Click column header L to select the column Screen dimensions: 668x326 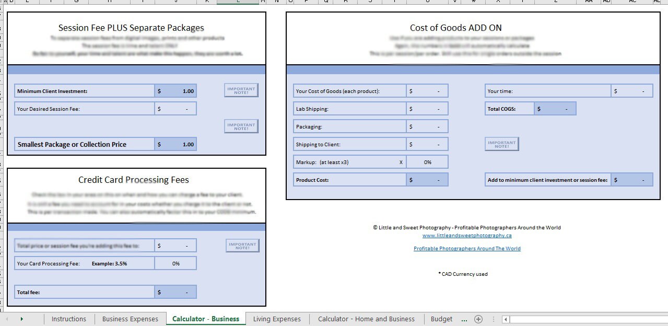(x=239, y=3)
